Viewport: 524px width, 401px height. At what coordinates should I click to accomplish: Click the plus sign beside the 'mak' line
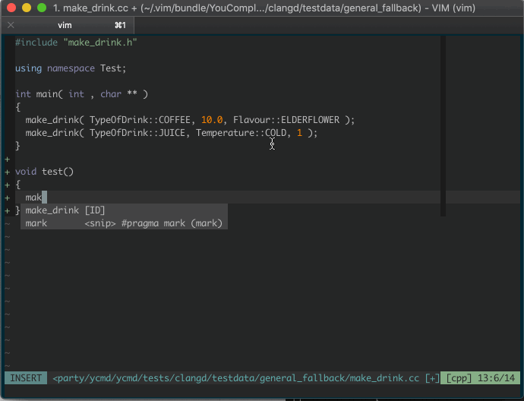[x=8, y=197]
